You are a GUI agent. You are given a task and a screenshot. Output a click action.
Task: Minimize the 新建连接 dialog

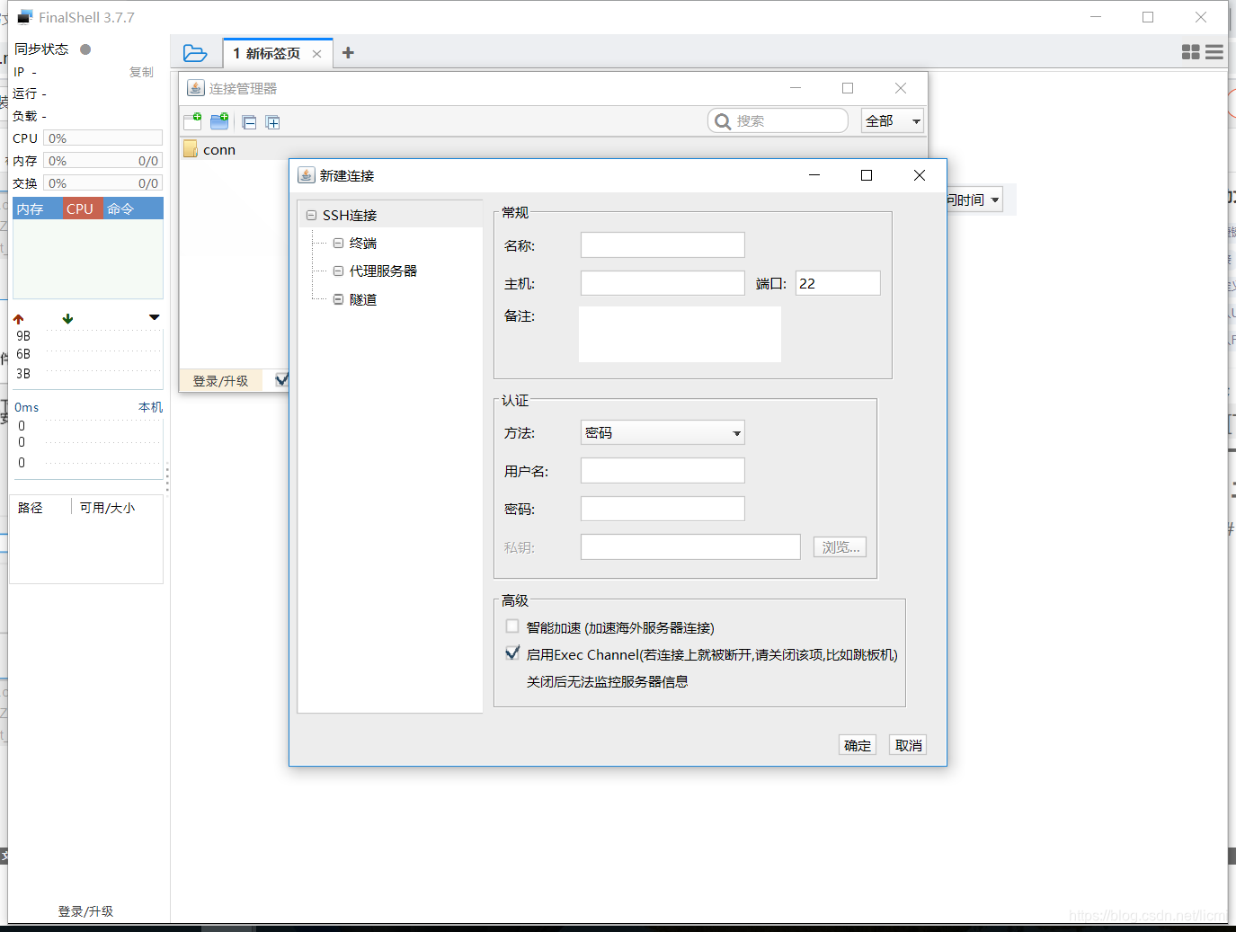point(814,175)
